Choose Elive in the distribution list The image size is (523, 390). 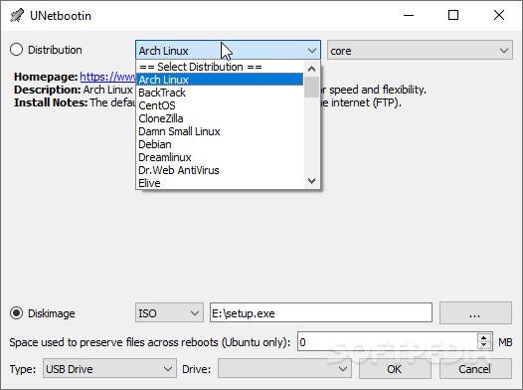(x=220, y=183)
